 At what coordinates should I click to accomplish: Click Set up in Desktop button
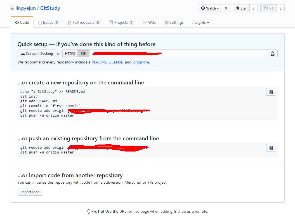(x=37, y=54)
